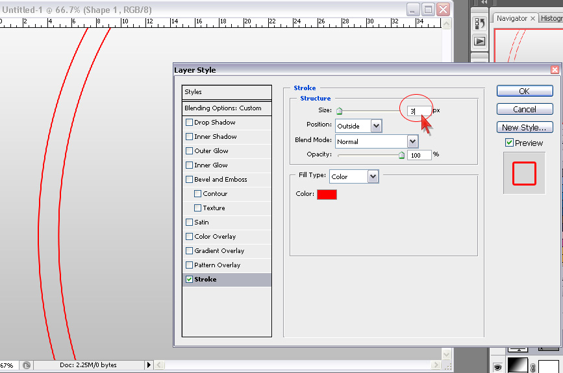Open the Actions panel play icon

click(480, 42)
